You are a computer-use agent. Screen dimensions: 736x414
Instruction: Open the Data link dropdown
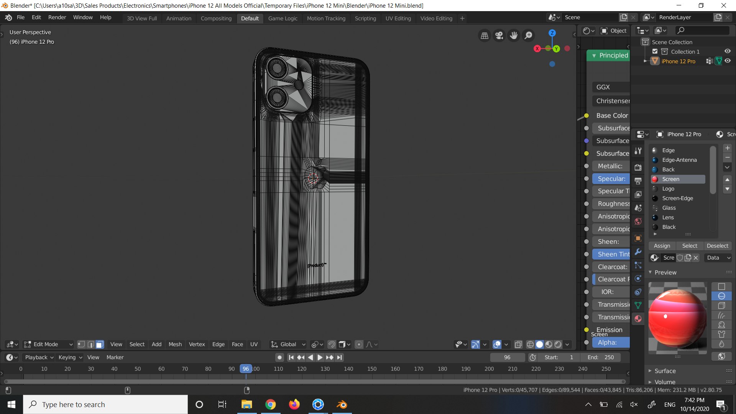pyautogui.click(x=718, y=258)
